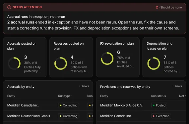This screenshot has height=124, width=189.
Task: Click the Accruals posted 38% progress ring
Action: pos(14,63)
